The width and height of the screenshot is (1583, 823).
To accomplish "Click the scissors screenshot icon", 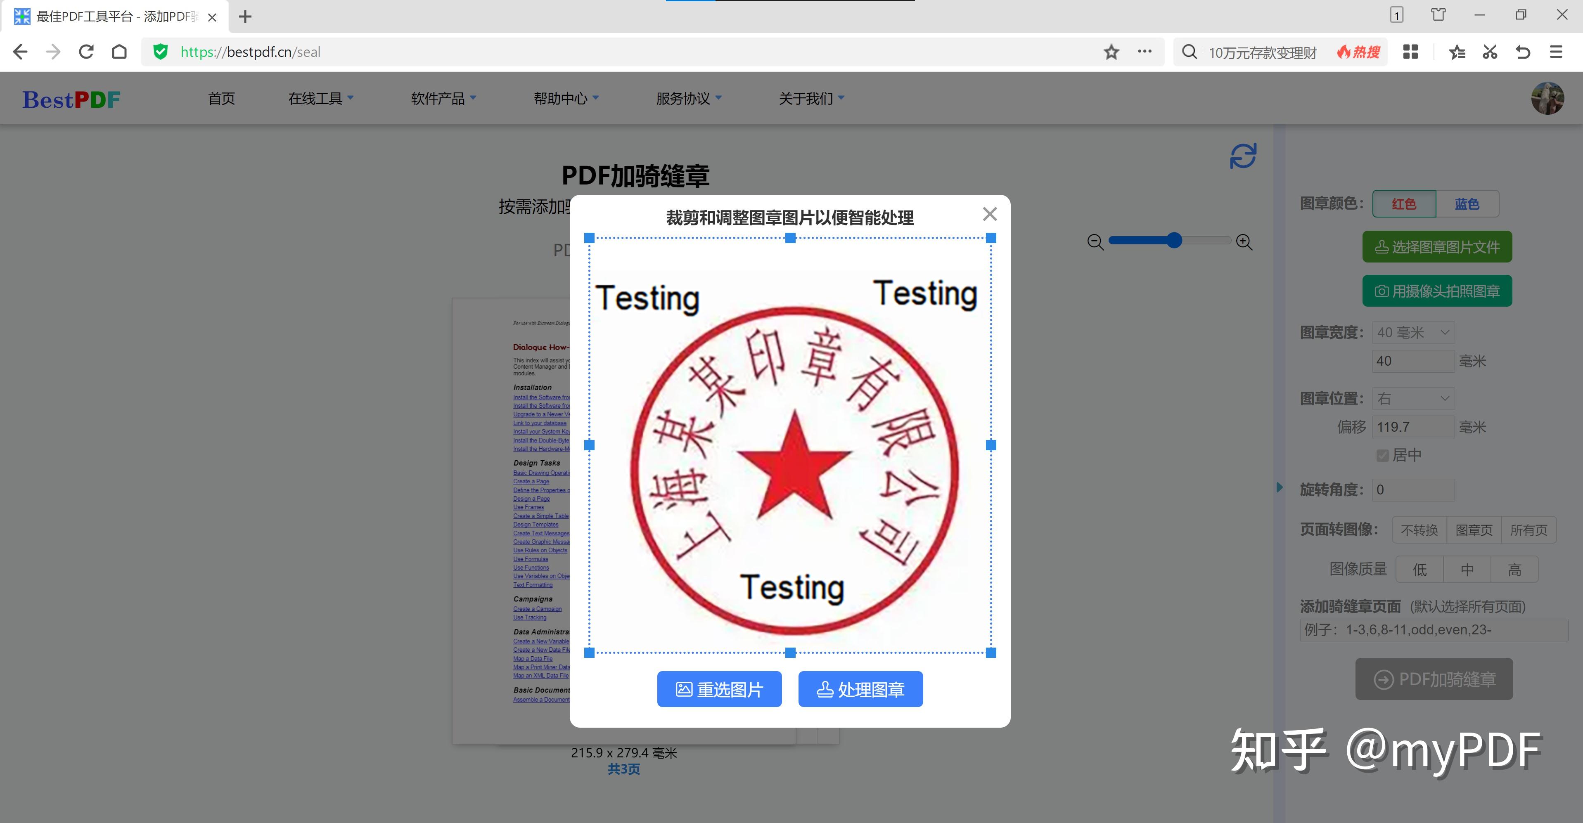I will (1490, 52).
